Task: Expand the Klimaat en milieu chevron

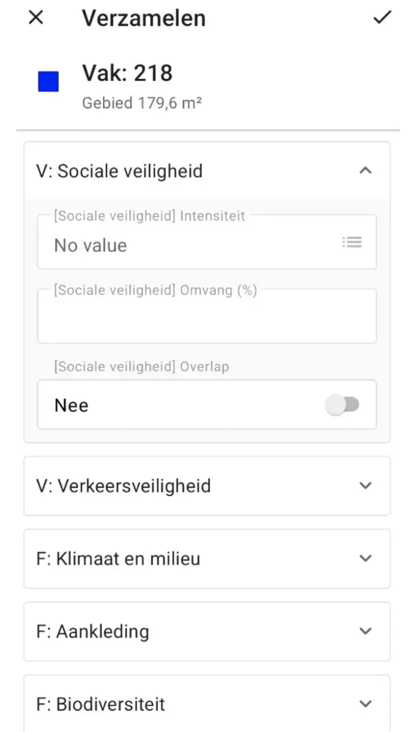Action: click(x=365, y=558)
